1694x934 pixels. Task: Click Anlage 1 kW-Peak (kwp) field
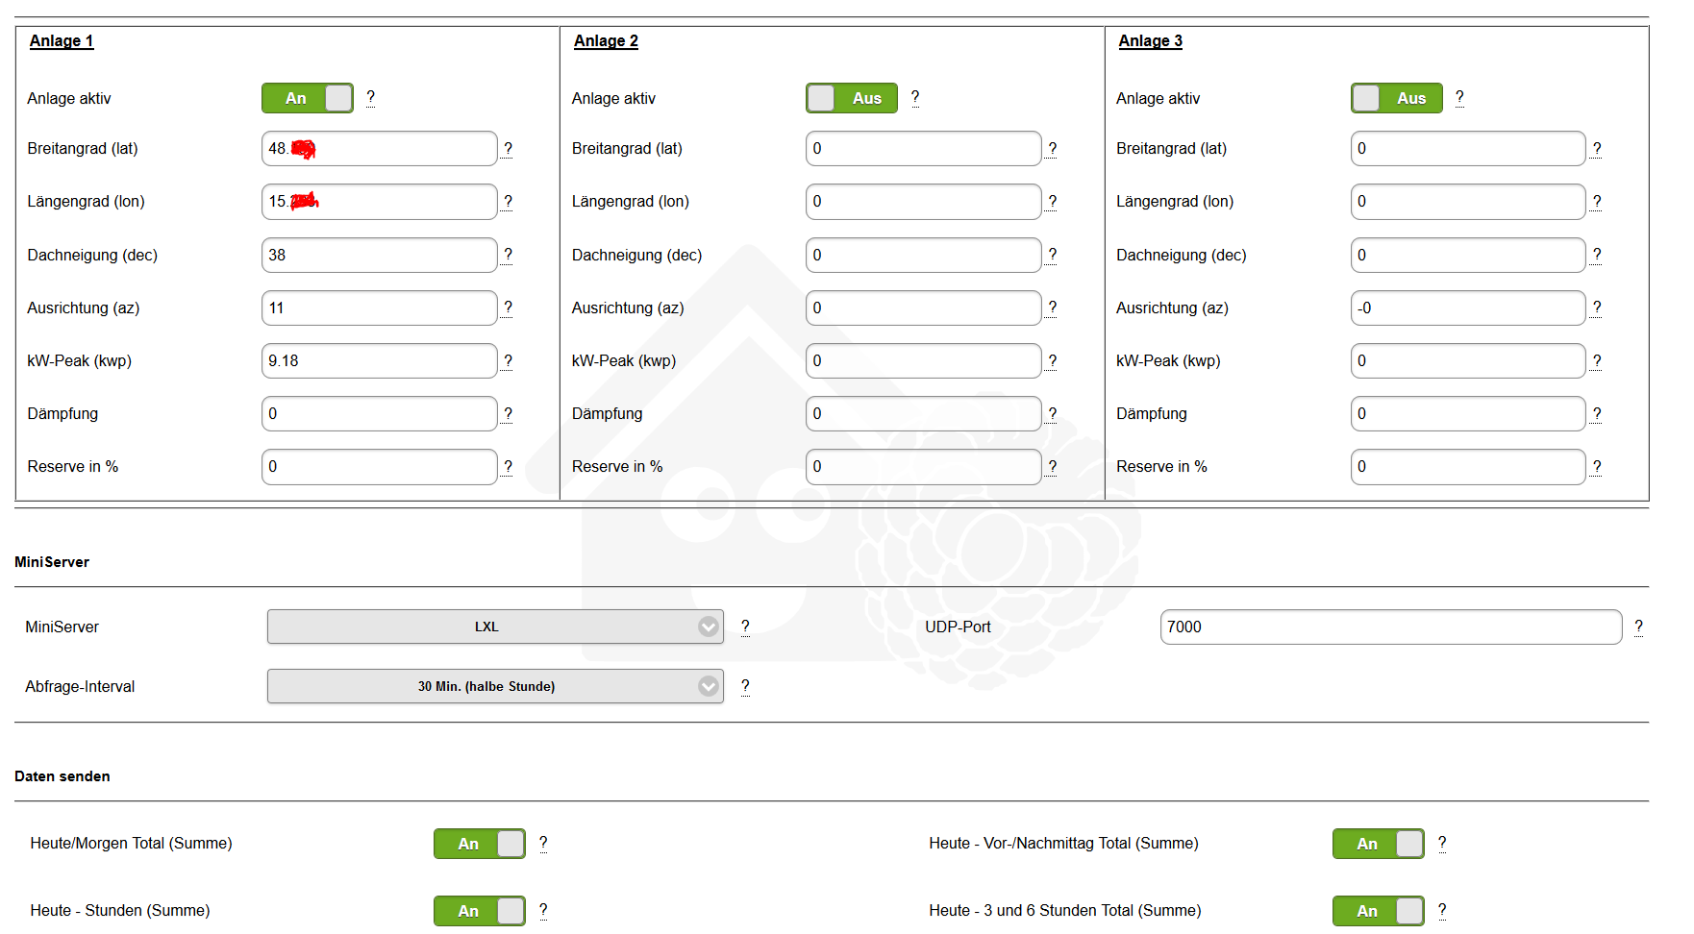[x=380, y=361]
